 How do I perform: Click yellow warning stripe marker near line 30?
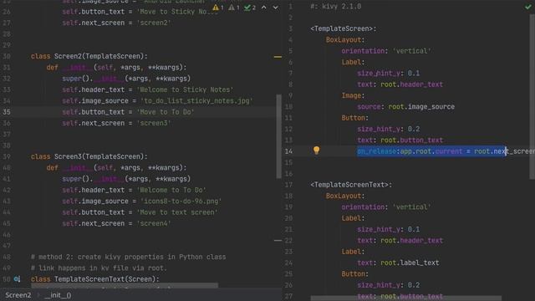[278, 57]
